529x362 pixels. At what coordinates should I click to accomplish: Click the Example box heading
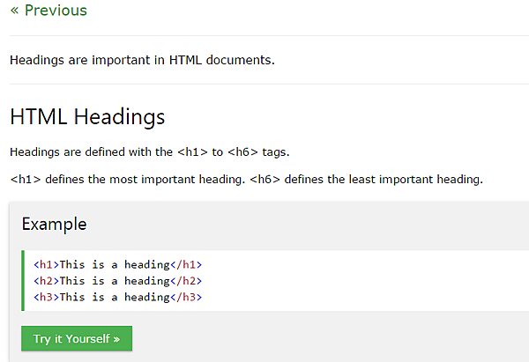[x=55, y=224]
